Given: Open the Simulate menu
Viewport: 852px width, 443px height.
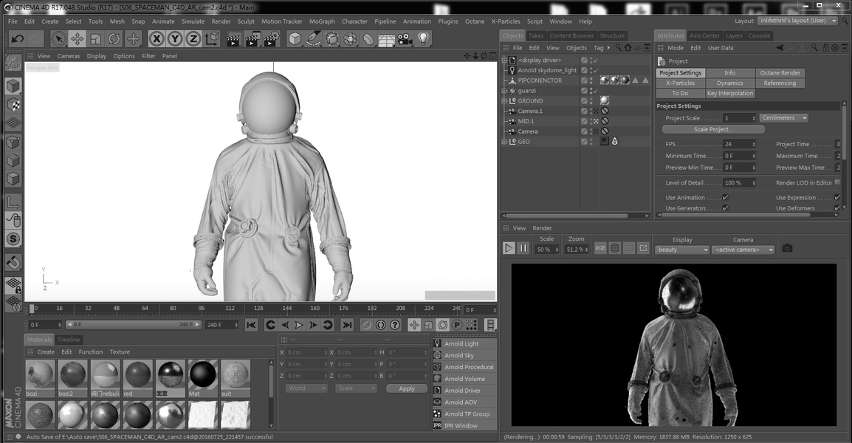Looking at the screenshot, I should (x=193, y=21).
